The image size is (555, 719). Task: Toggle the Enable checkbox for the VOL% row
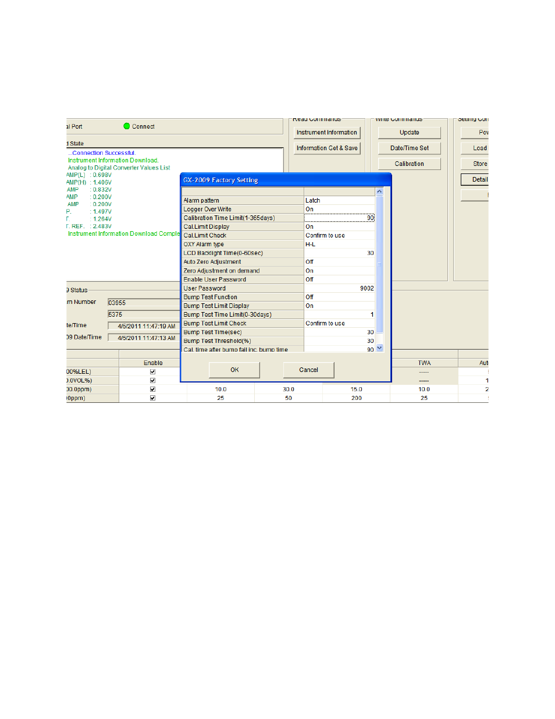click(x=152, y=380)
